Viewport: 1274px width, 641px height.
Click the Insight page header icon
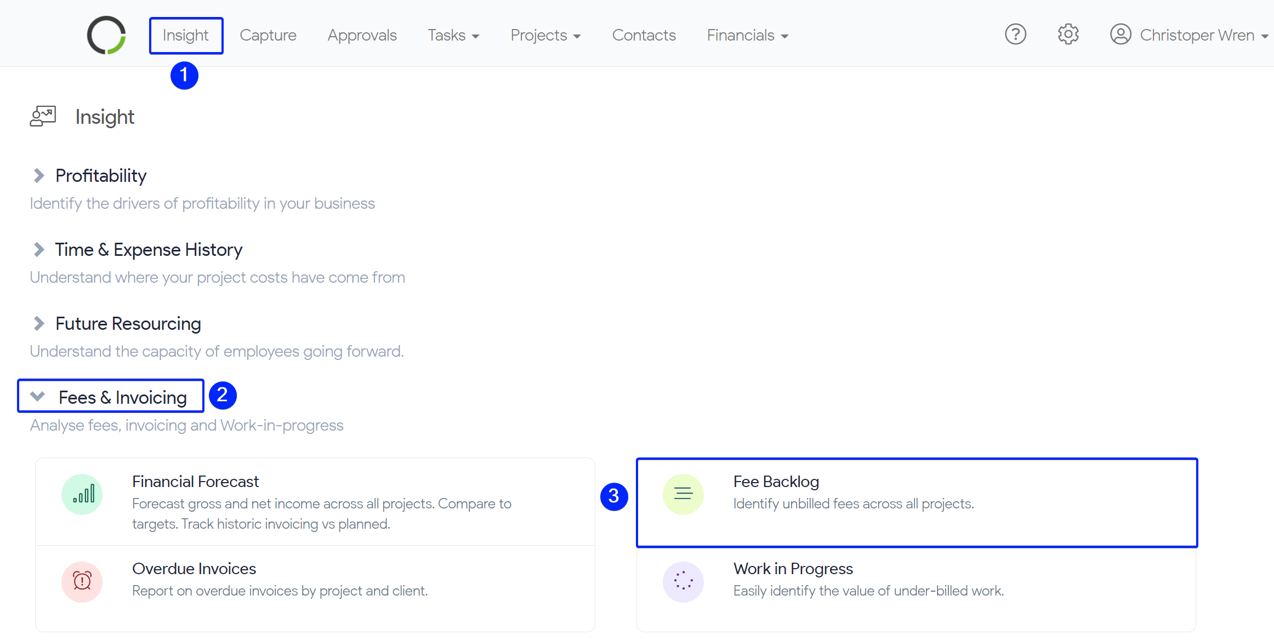coord(43,116)
